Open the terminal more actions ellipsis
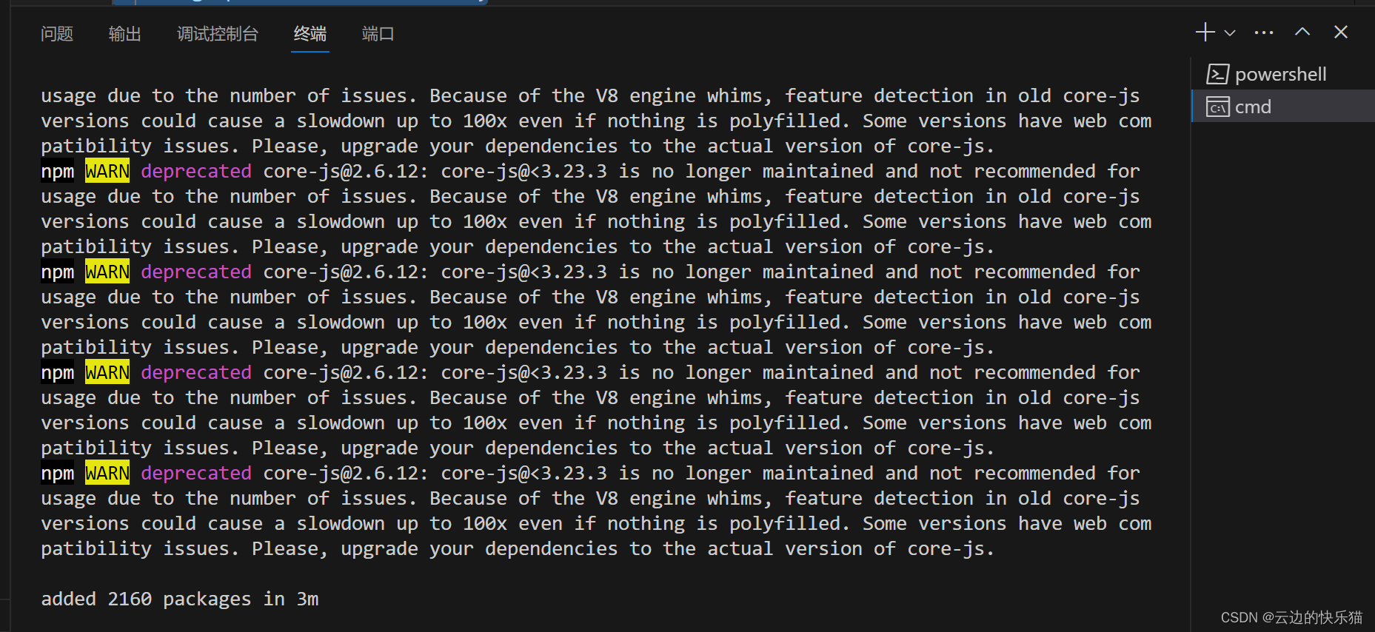 tap(1264, 33)
